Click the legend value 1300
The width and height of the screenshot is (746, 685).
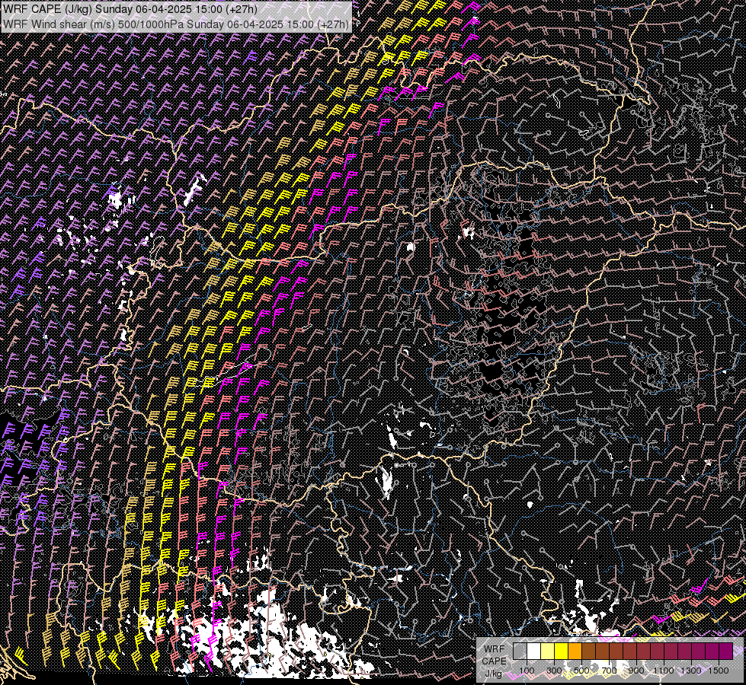point(691,671)
